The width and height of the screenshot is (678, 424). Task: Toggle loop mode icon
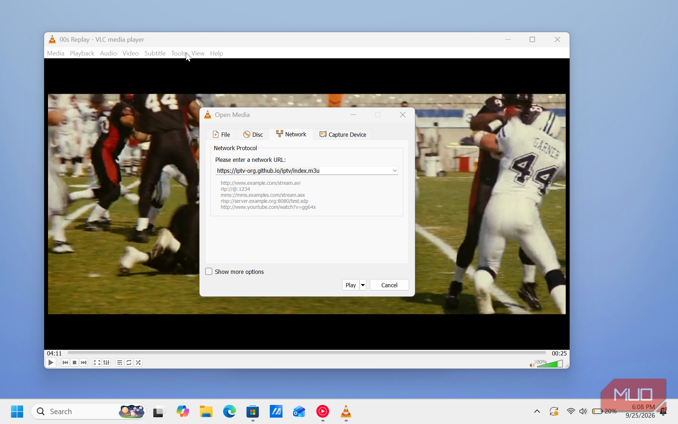click(x=129, y=363)
